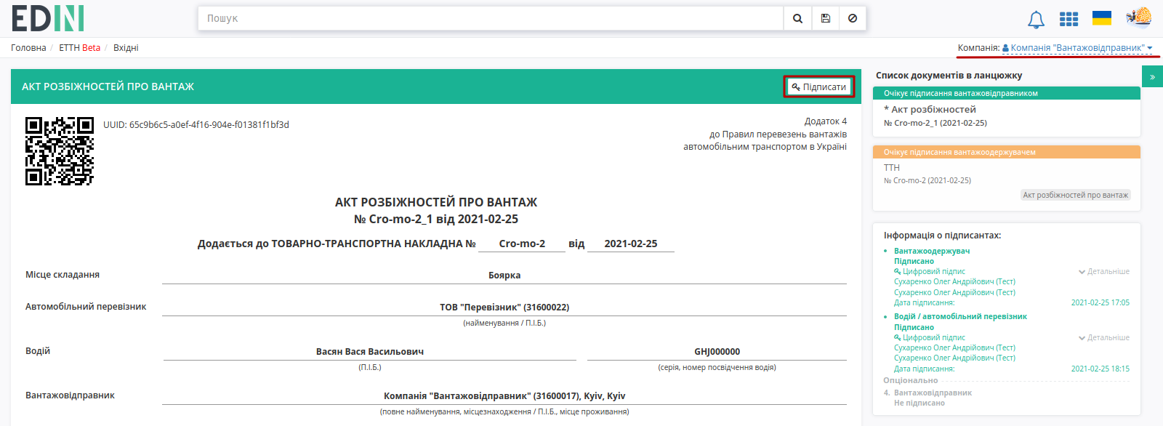Click the Підписати button
The width and height of the screenshot is (1163, 426).
coord(818,87)
